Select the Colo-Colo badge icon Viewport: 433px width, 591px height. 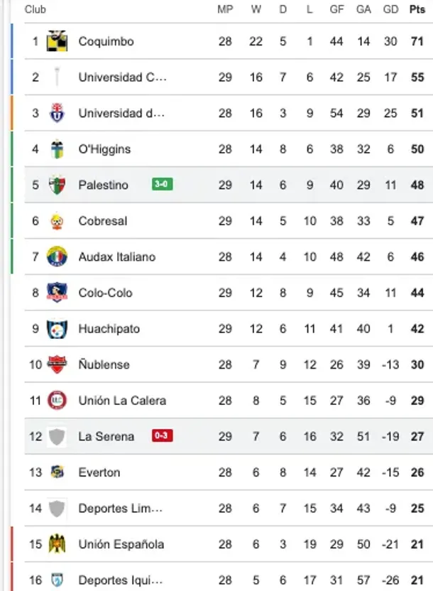(55, 293)
